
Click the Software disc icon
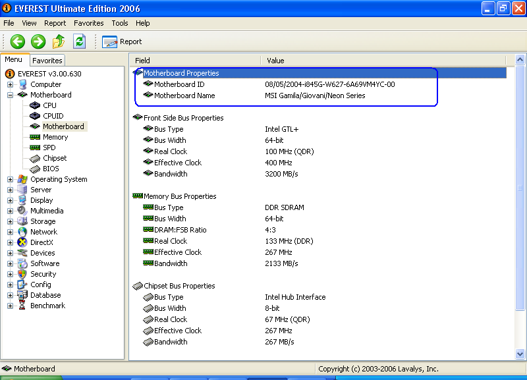(22, 263)
